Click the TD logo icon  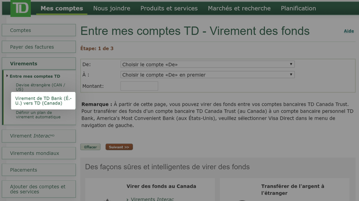(20, 8)
